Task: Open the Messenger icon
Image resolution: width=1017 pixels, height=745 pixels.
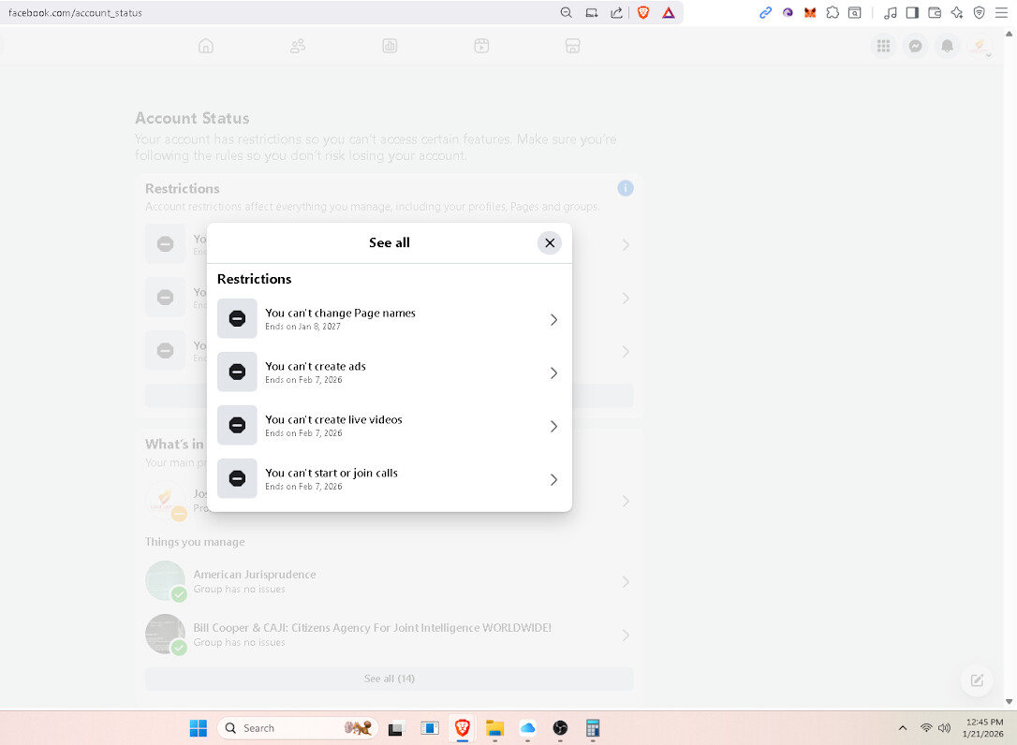Action: 916,46
